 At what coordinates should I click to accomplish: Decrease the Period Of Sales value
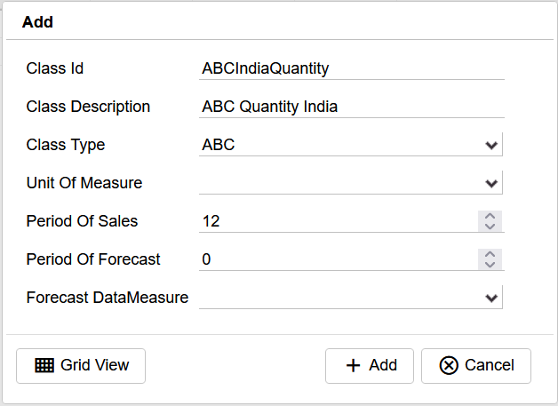[x=490, y=227]
